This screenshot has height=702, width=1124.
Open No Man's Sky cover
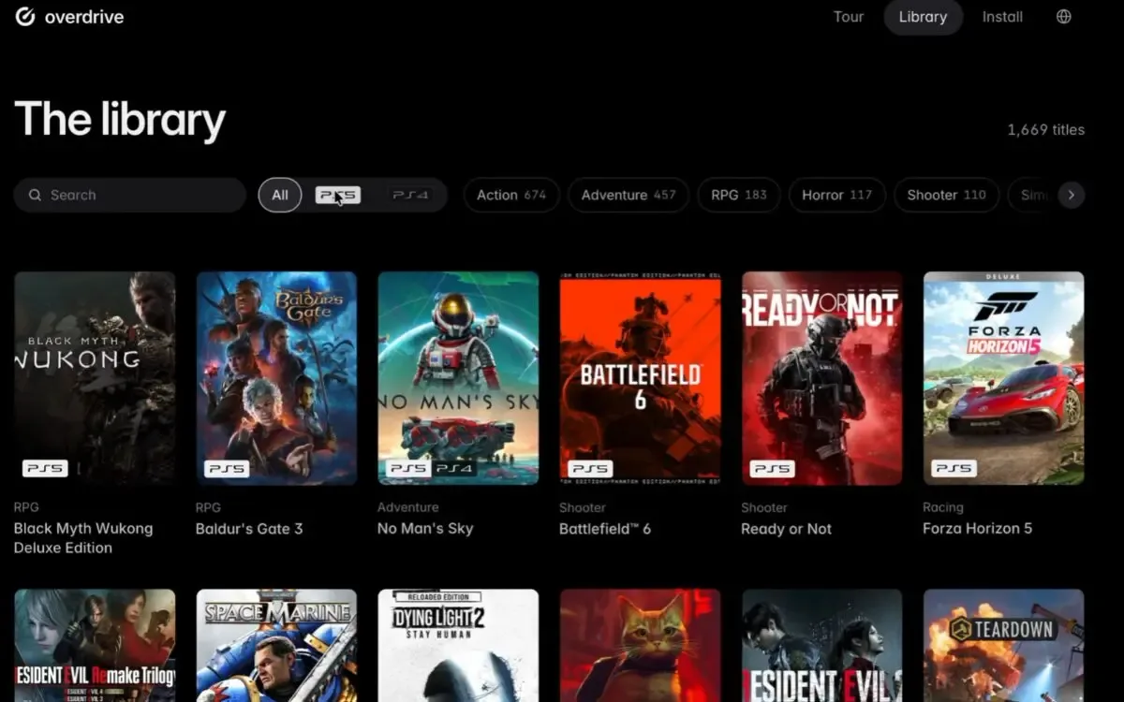tap(458, 378)
